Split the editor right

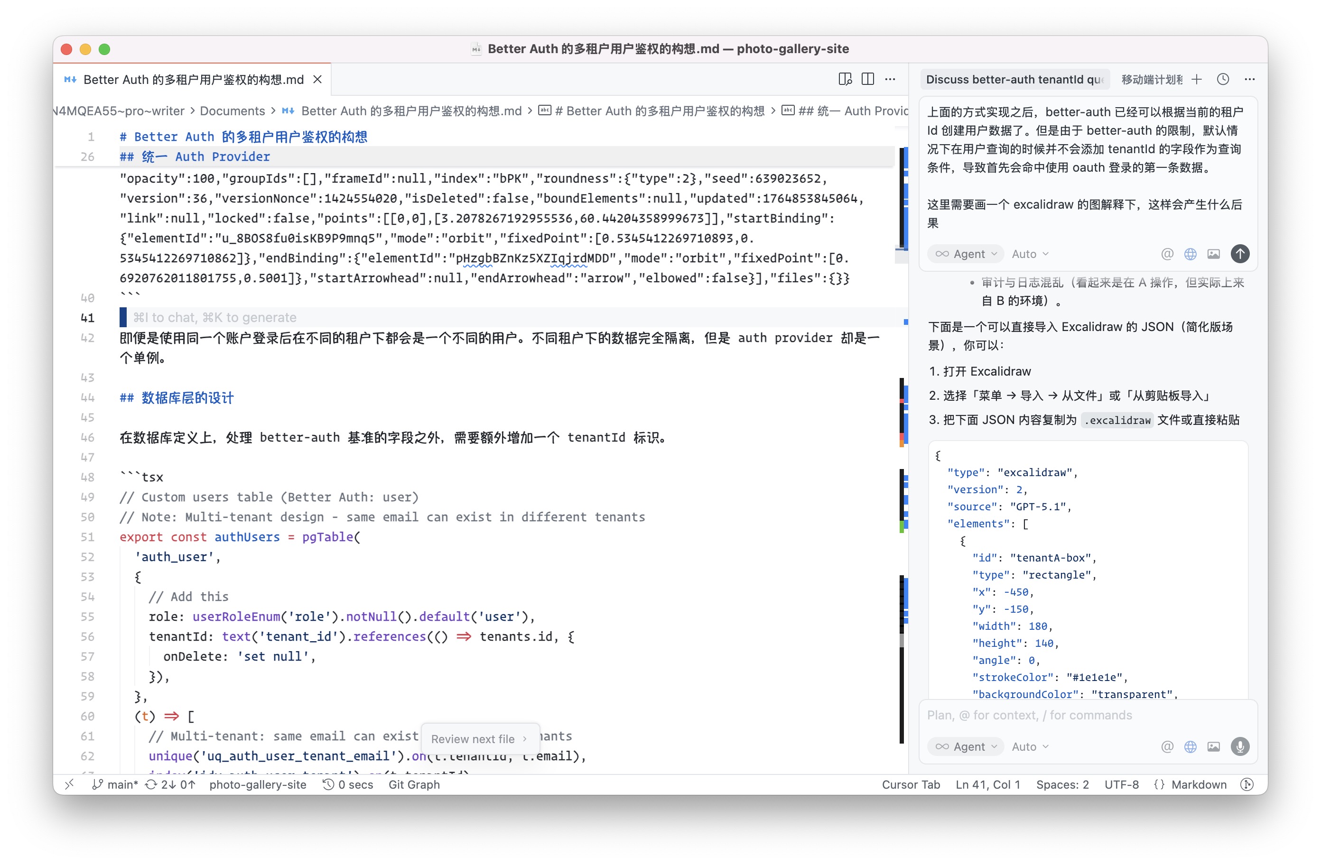[x=867, y=79]
